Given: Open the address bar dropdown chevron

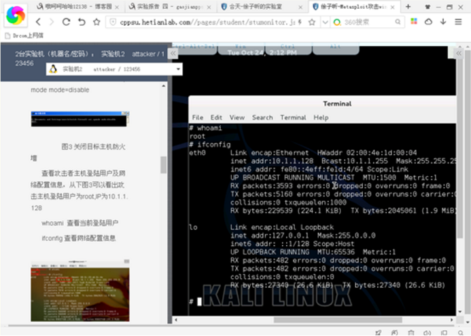Looking at the screenshot, I should pos(325,22).
